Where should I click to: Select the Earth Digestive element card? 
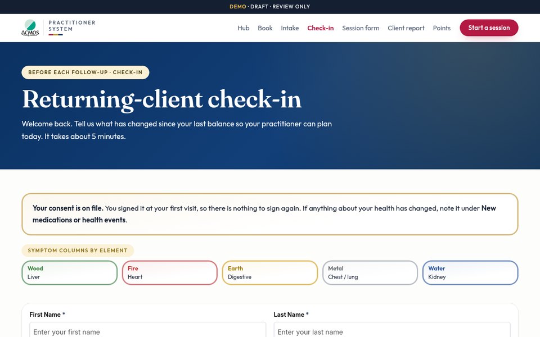tap(270, 273)
